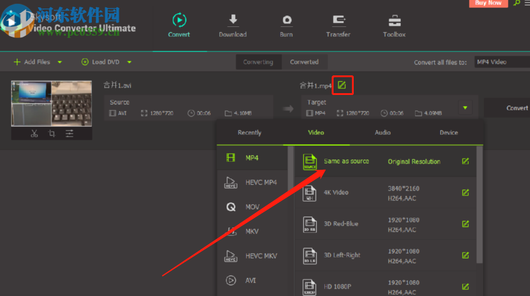The height and width of the screenshot is (296, 530).
Task: Click the 3840*2160 resolution text
Action: click(403, 188)
